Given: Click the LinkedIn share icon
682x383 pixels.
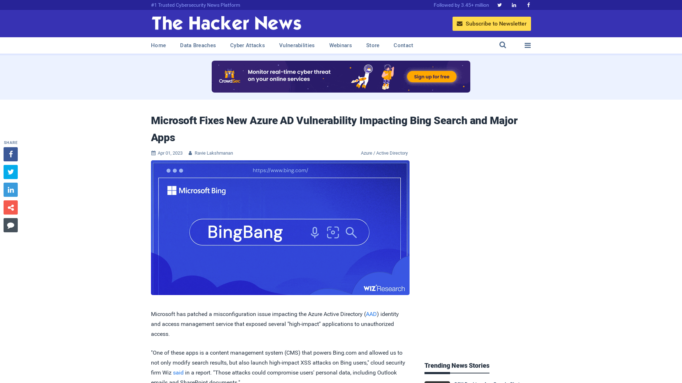Looking at the screenshot, I should tap(10, 189).
